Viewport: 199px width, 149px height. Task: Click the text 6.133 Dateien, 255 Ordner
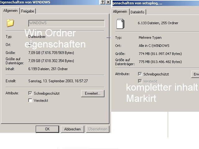[158, 23]
